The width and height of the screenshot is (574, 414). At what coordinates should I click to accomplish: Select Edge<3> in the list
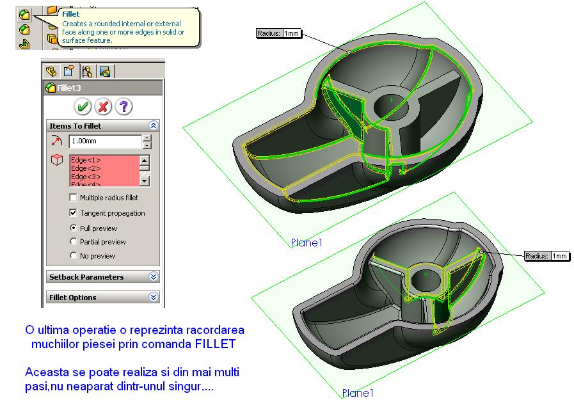click(86, 177)
